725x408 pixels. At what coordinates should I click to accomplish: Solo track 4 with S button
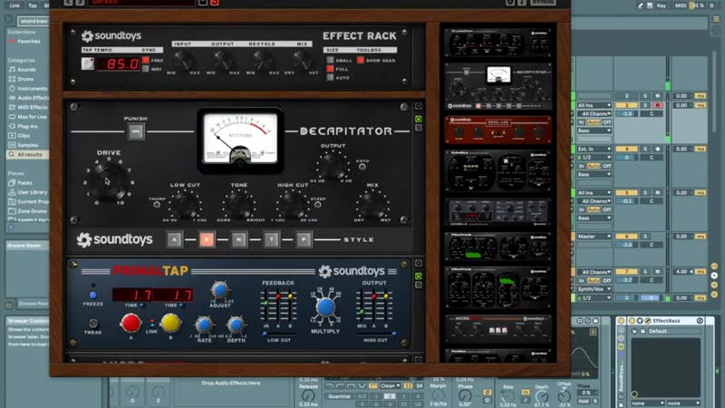[x=645, y=149]
